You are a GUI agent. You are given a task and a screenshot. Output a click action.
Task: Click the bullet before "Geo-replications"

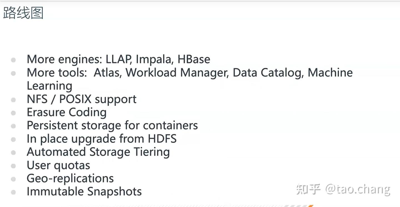13,179
